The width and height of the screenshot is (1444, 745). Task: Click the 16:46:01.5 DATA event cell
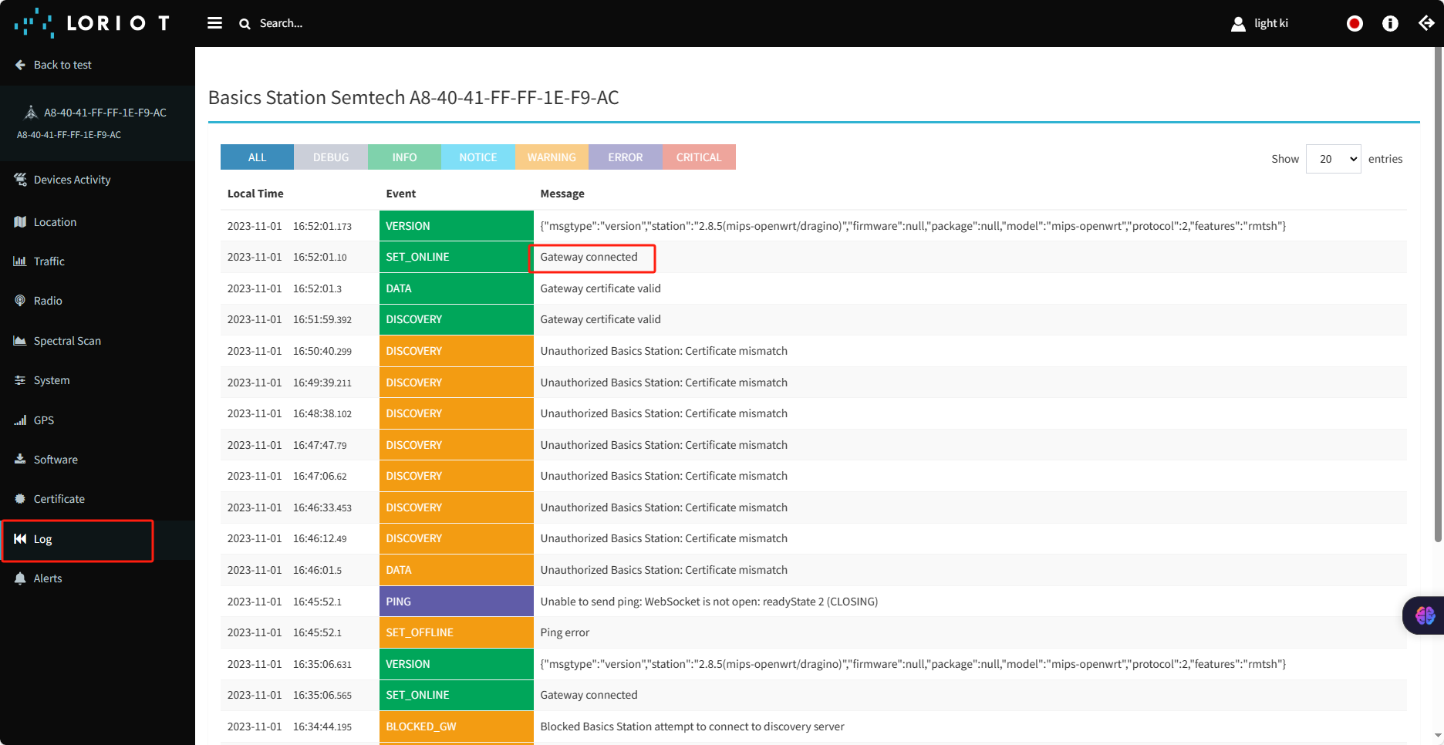(456, 570)
